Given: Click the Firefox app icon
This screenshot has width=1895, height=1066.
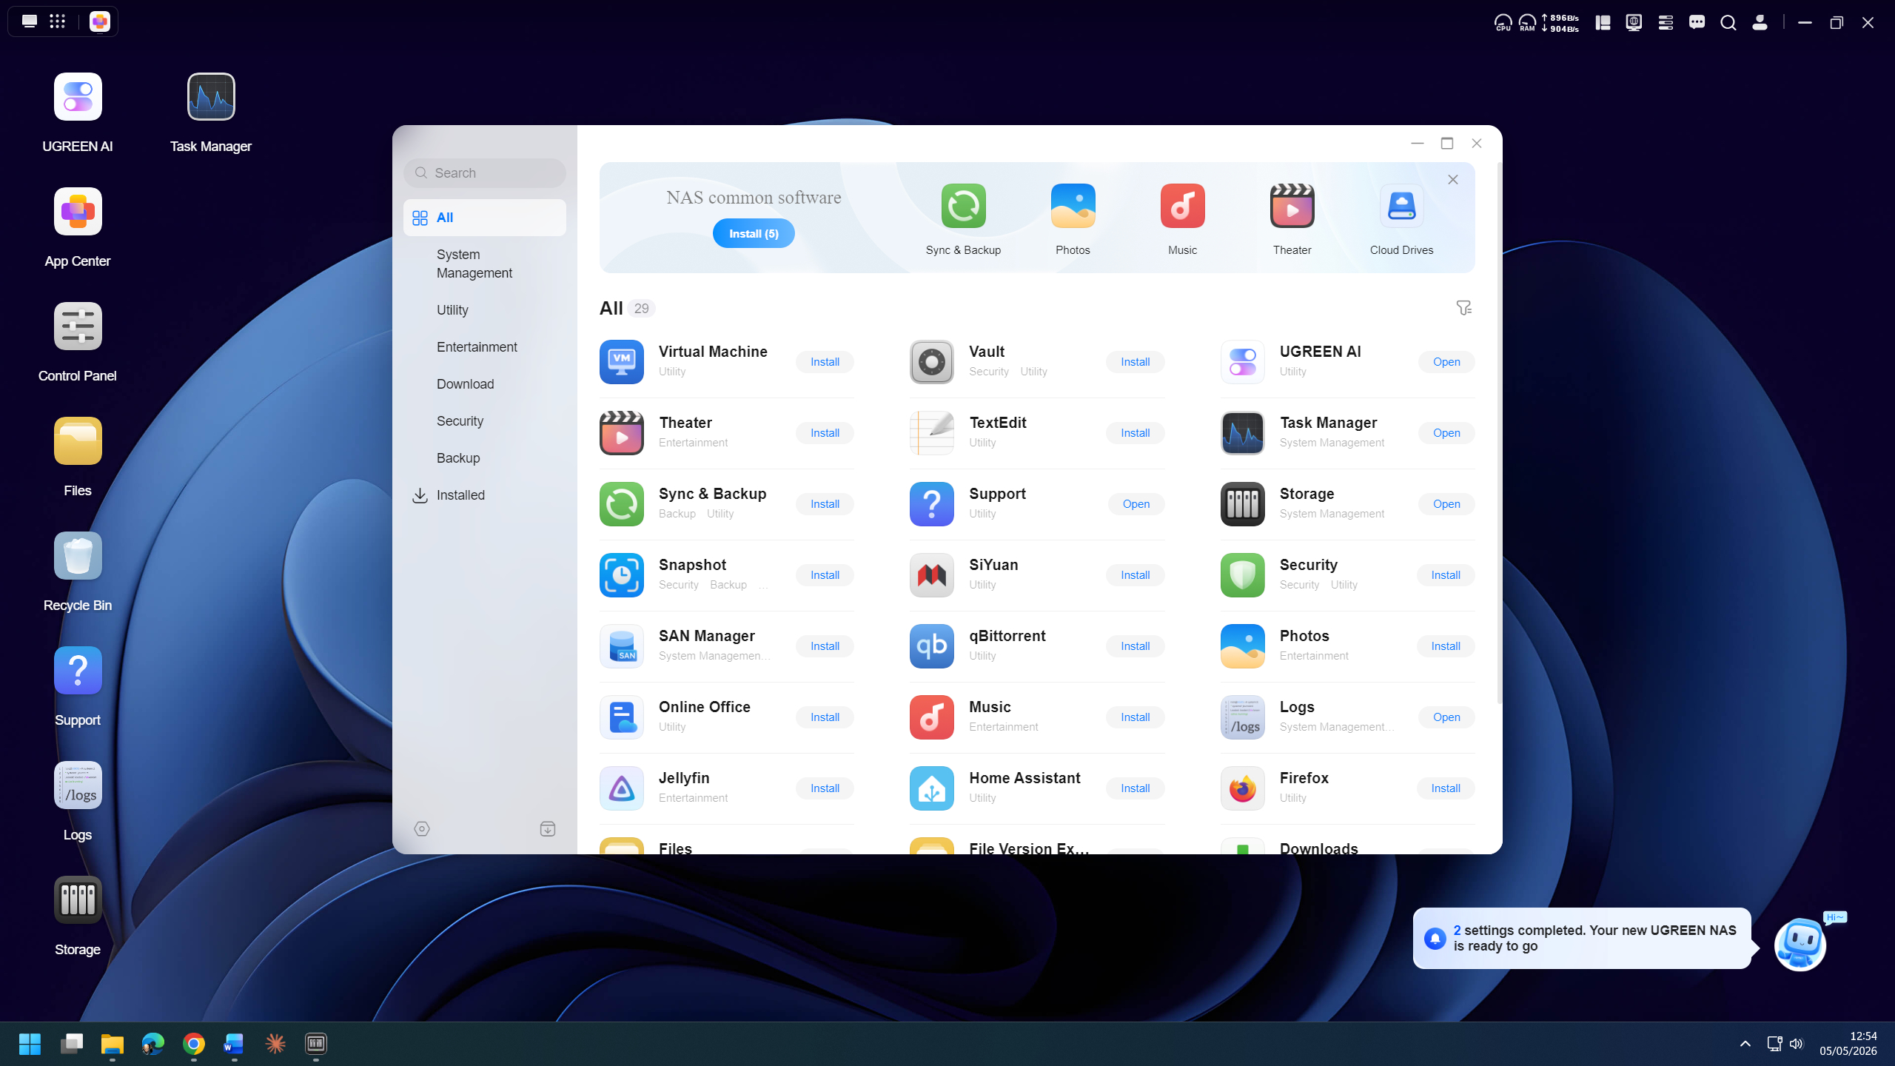Looking at the screenshot, I should [1243, 788].
